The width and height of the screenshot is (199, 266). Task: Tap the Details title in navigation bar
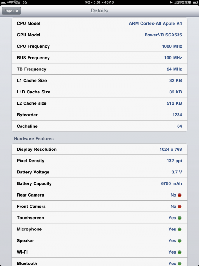(99, 11)
